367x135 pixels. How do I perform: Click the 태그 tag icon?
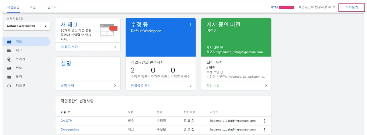(9, 51)
